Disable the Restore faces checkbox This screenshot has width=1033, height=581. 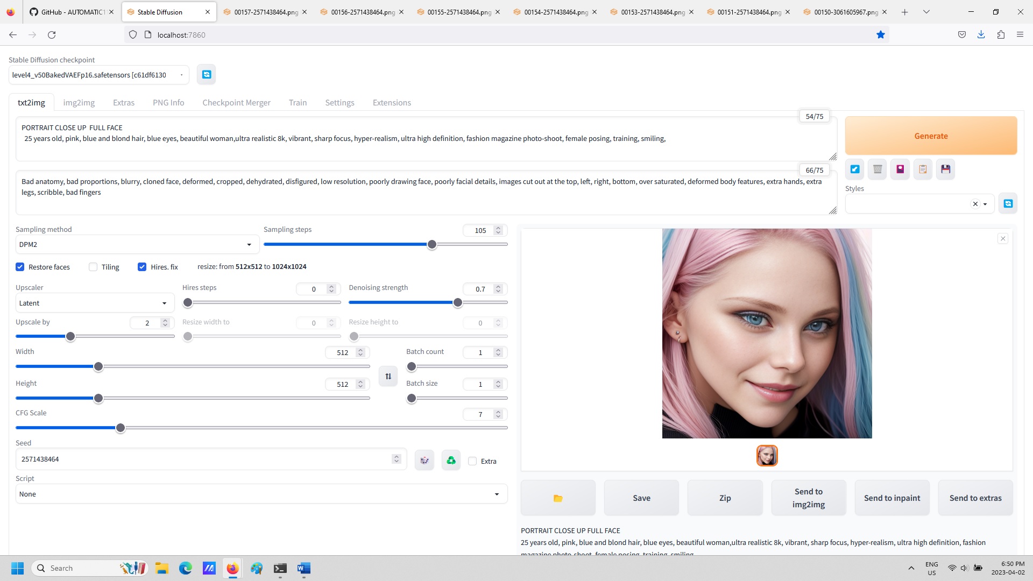(20, 267)
